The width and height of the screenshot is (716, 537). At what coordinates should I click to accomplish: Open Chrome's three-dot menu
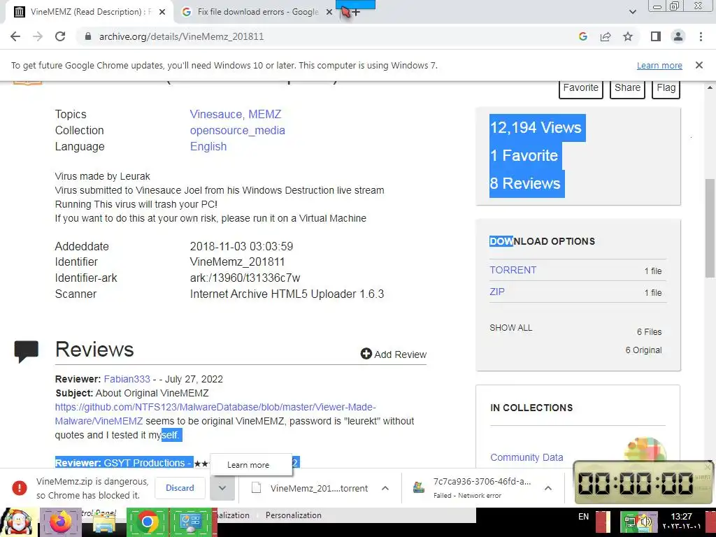click(x=701, y=36)
